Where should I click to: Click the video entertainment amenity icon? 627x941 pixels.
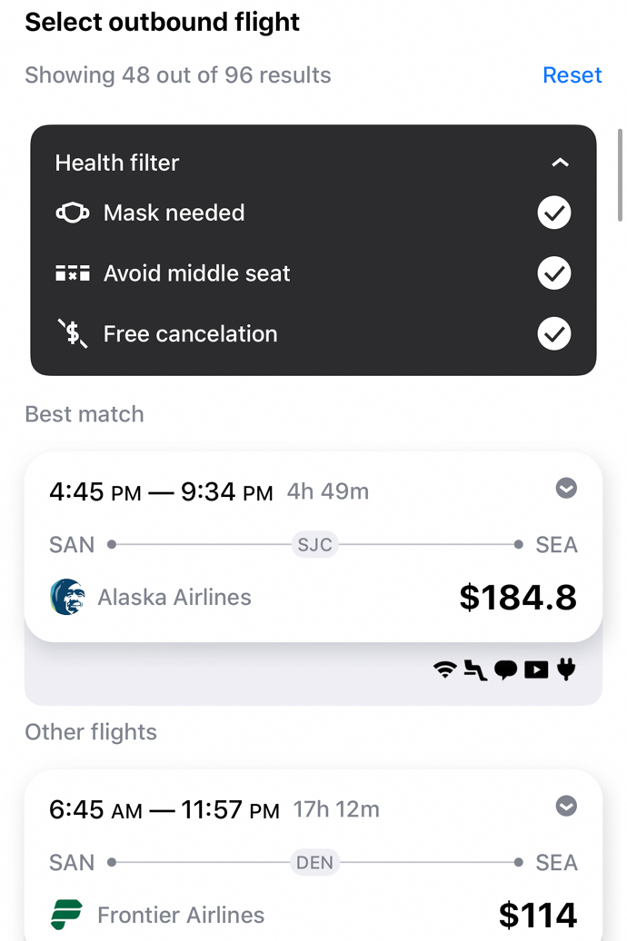pos(536,670)
